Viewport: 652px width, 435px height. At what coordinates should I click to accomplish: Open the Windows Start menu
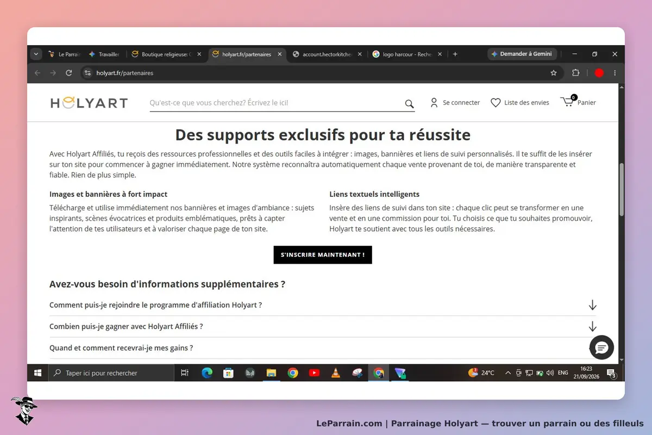(x=38, y=373)
